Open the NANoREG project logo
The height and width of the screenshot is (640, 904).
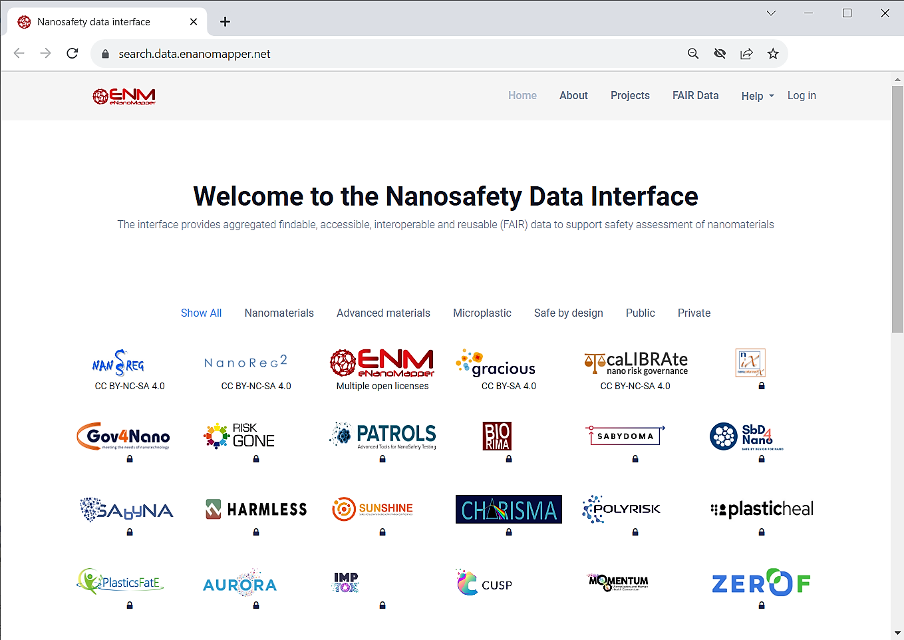118,363
